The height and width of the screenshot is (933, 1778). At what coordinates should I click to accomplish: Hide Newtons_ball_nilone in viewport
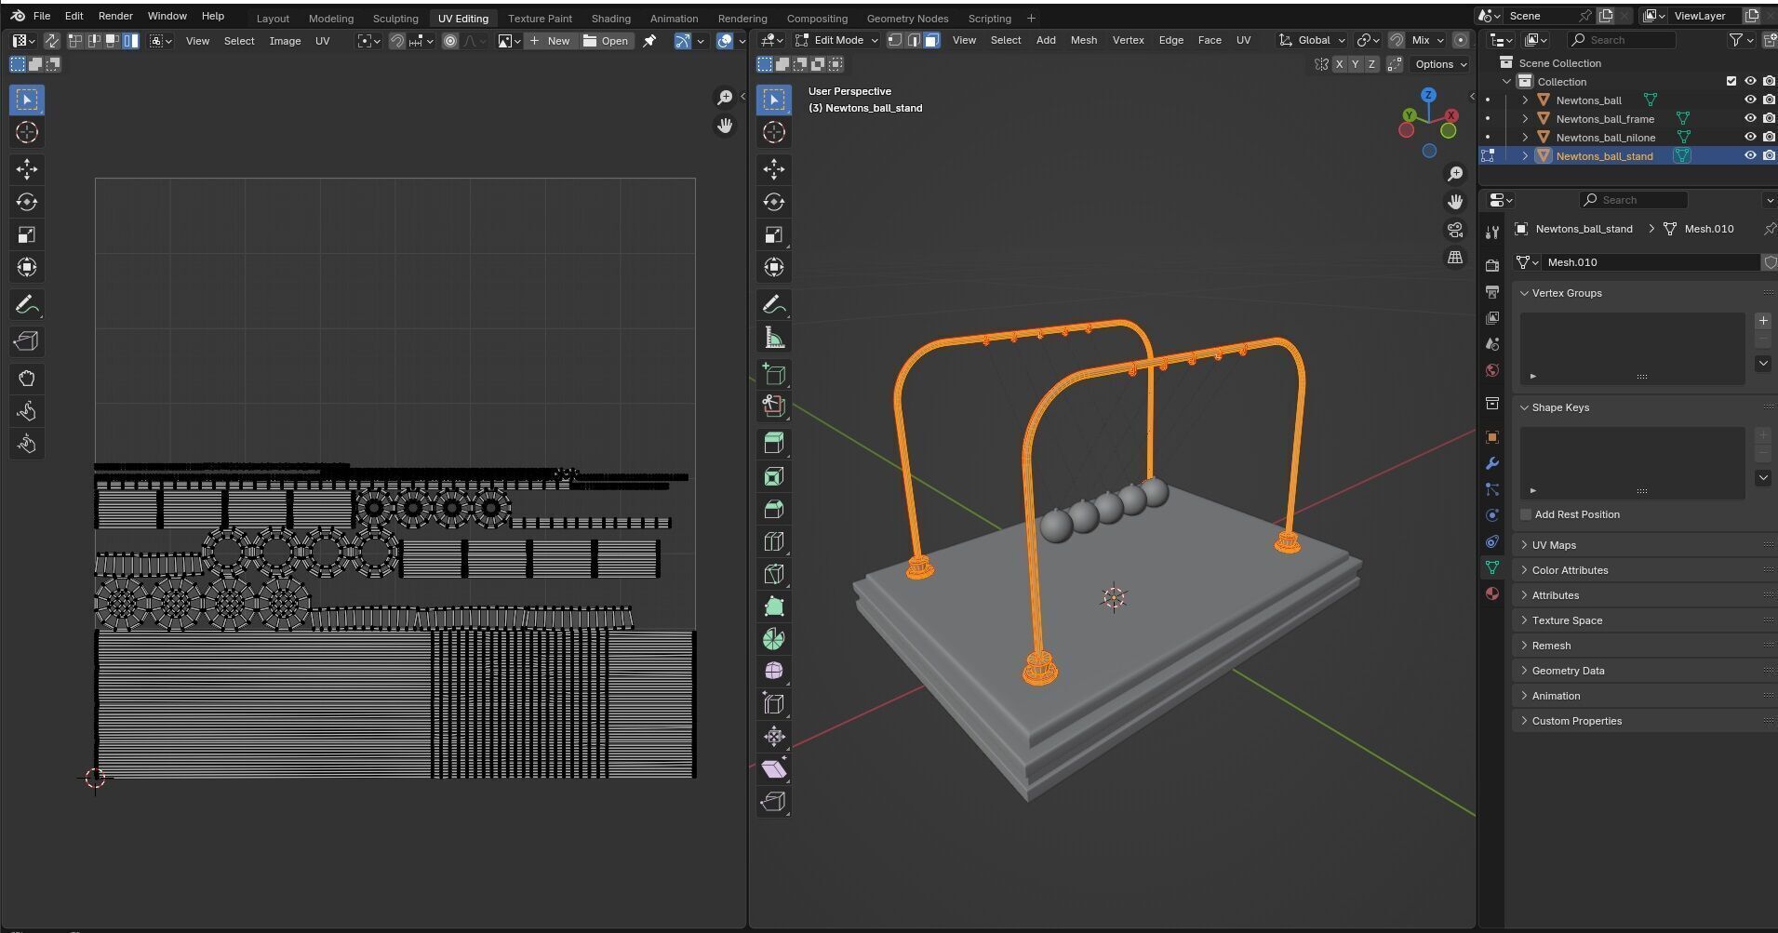tap(1749, 138)
